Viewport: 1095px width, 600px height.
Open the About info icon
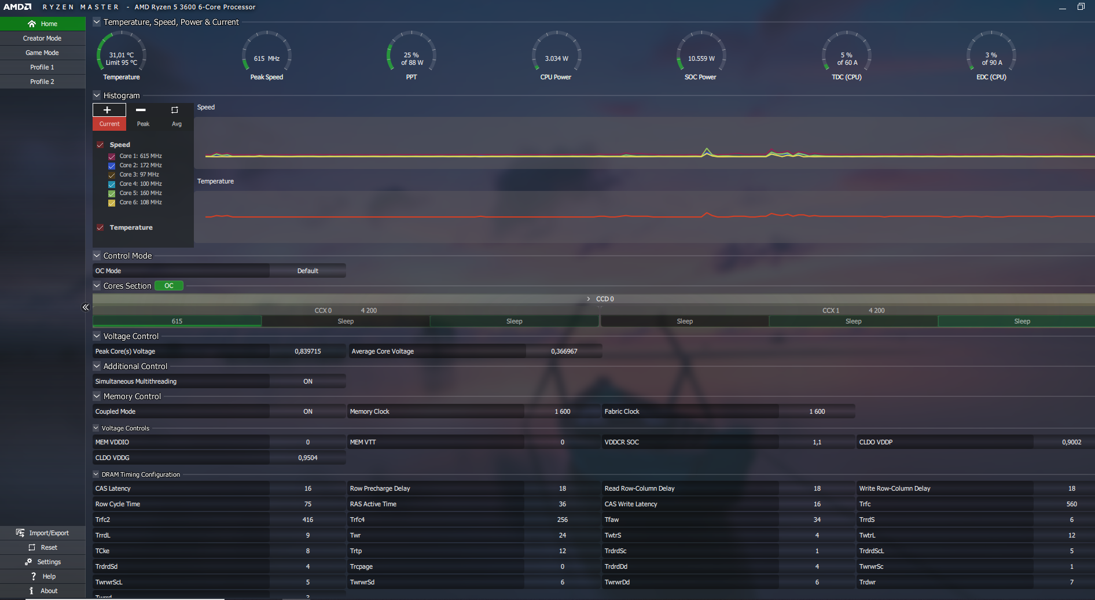tap(31, 591)
